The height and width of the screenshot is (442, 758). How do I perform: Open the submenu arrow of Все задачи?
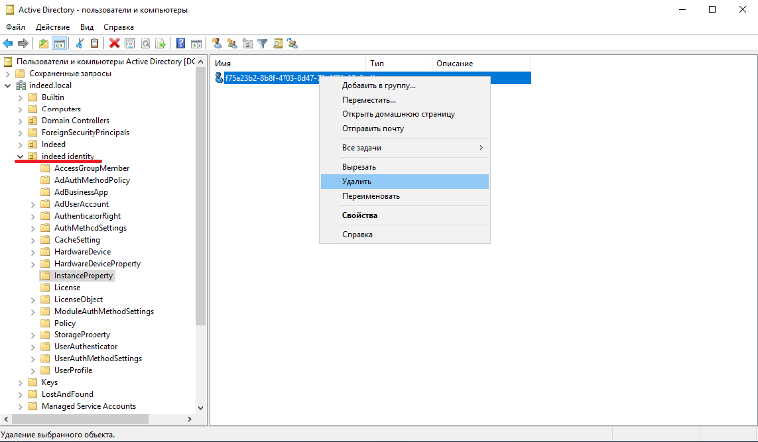pos(481,148)
